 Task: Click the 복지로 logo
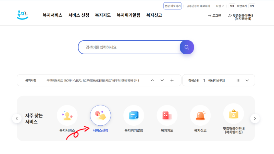23,15
